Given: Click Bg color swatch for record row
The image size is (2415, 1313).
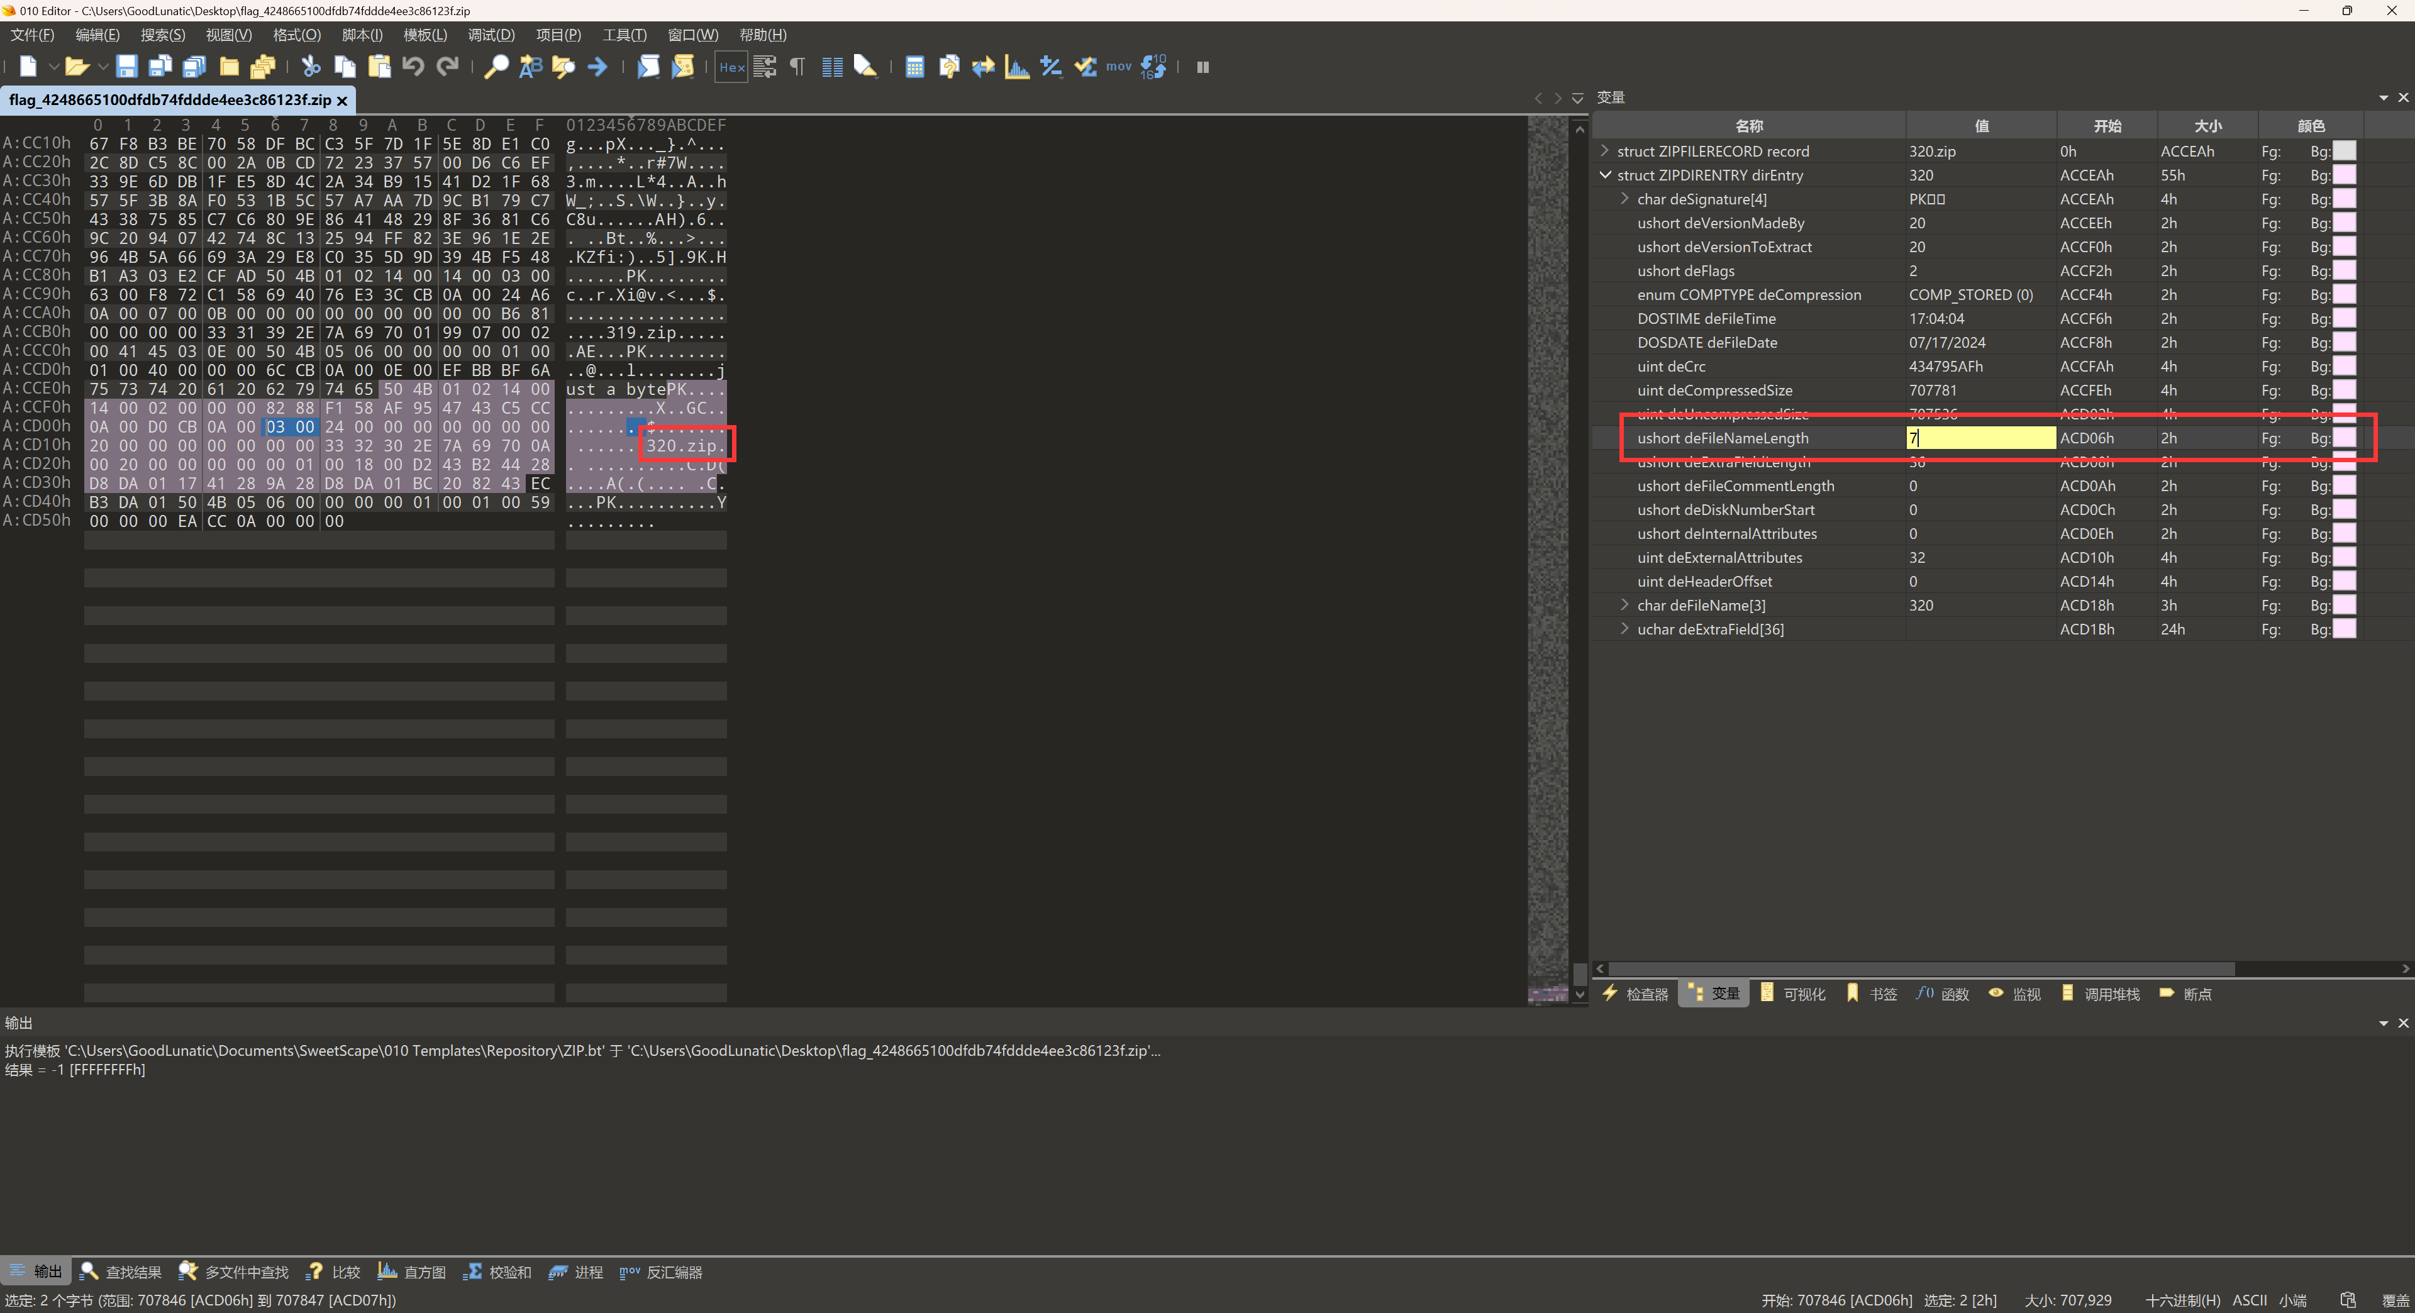Looking at the screenshot, I should [x=2344, y=151].
